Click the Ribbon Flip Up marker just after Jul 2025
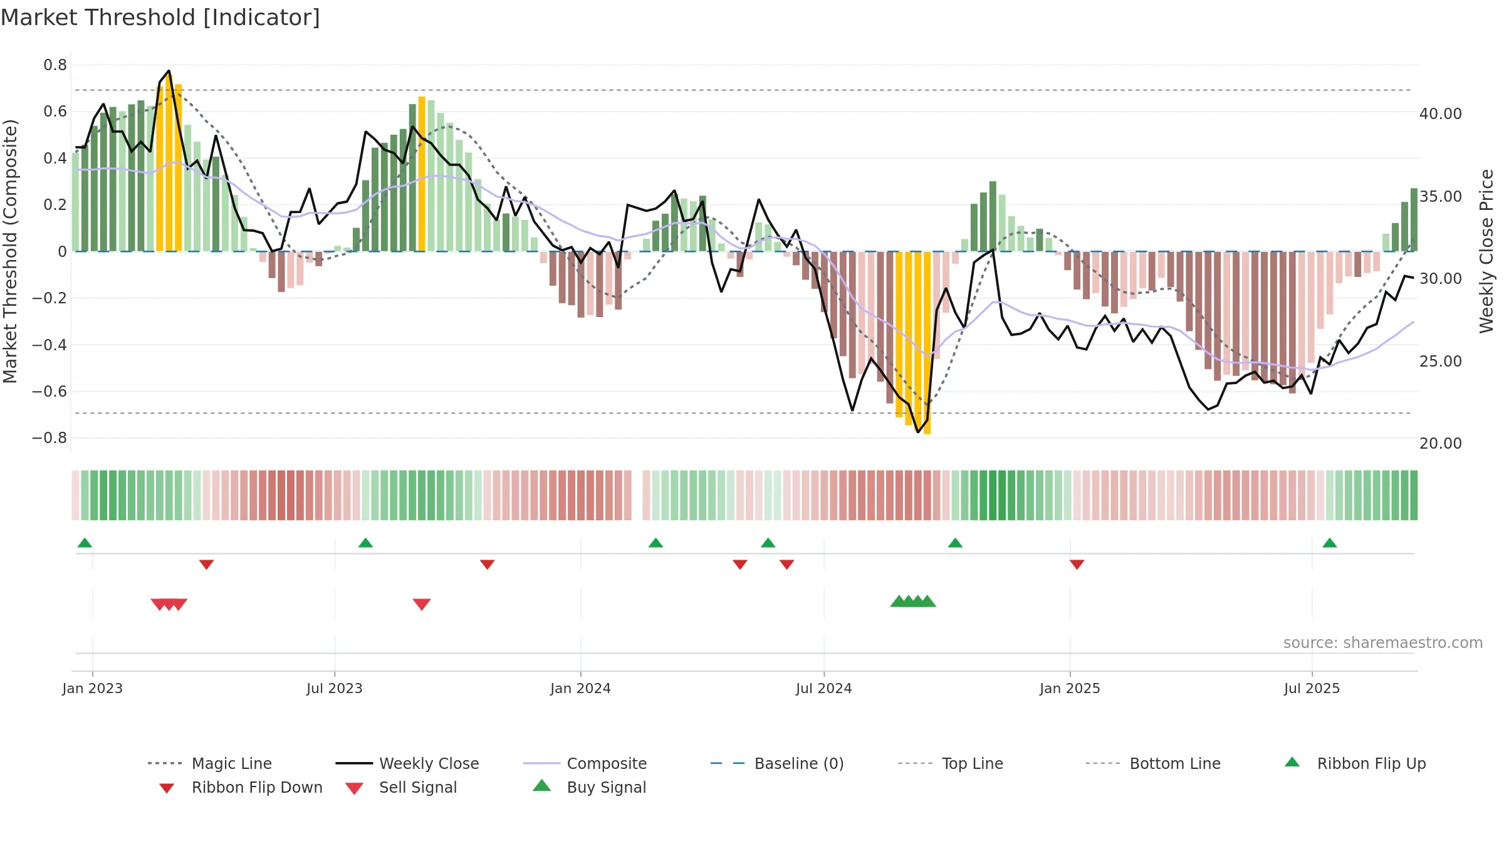 (x=1330, y=543)
